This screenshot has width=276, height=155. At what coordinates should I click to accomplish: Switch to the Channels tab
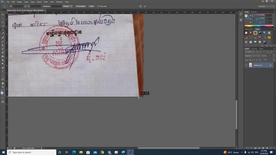coord(254,49)
